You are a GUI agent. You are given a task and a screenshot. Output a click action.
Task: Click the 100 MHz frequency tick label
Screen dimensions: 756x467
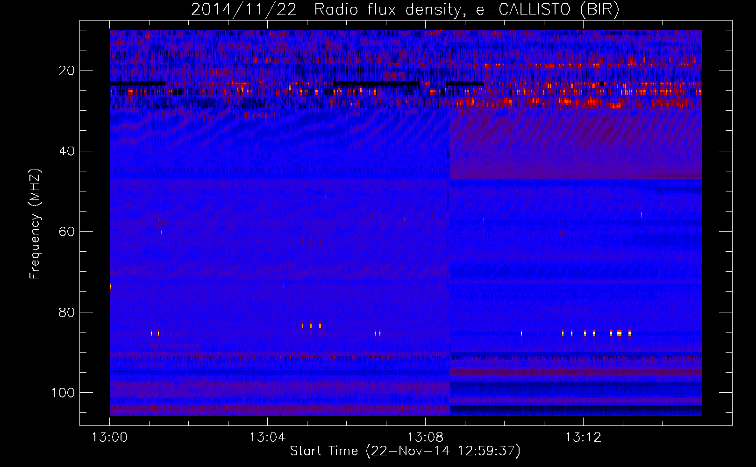63,393
